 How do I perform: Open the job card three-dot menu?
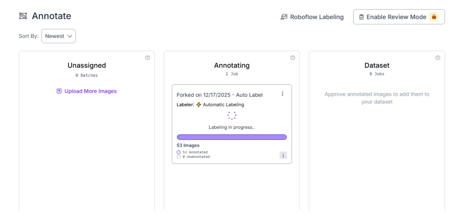point(282,94)
